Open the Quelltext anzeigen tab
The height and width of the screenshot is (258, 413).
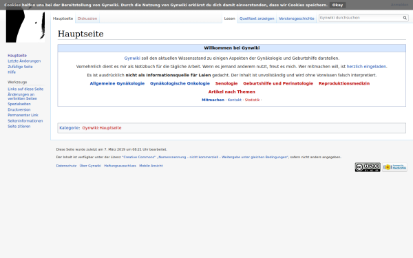tap(257, 19)
